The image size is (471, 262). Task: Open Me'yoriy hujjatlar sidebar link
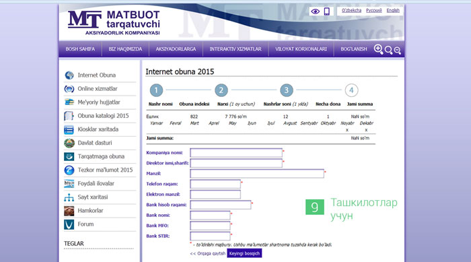(99, 102)
